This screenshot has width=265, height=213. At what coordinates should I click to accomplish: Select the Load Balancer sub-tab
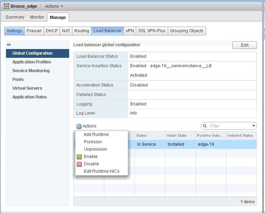pos(108,31)
